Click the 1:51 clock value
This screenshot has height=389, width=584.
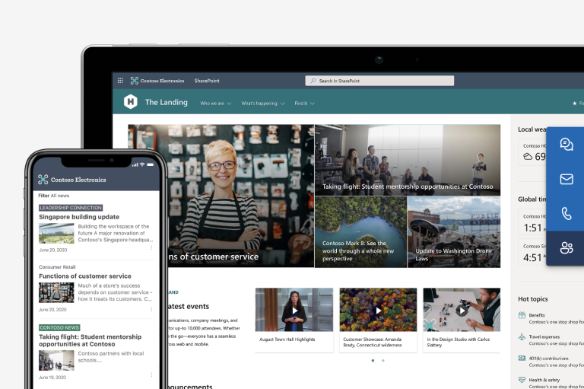click(x=532, y=228)
